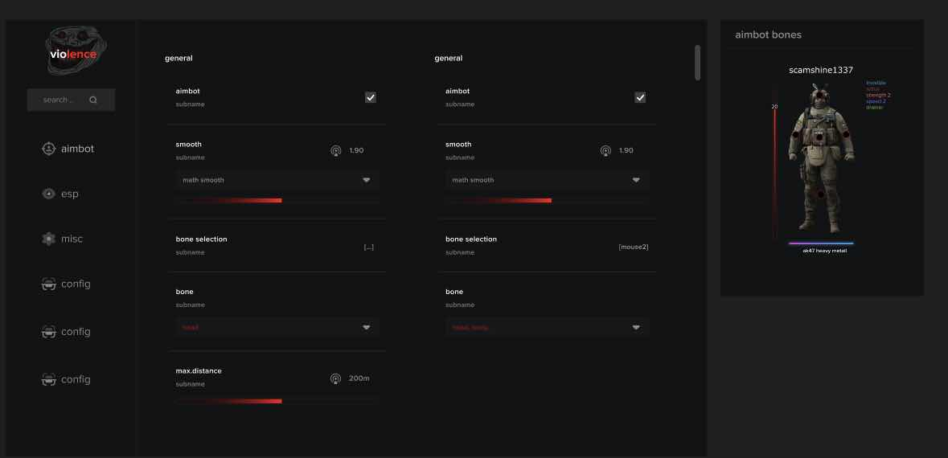
Task: Open the left math smooth dropdown
Action: click(277, 180)
